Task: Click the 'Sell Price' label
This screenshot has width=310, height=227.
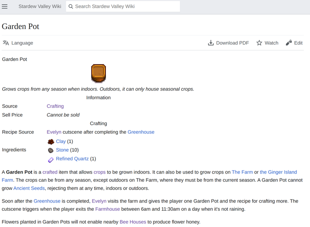Action: pos(12,115)
